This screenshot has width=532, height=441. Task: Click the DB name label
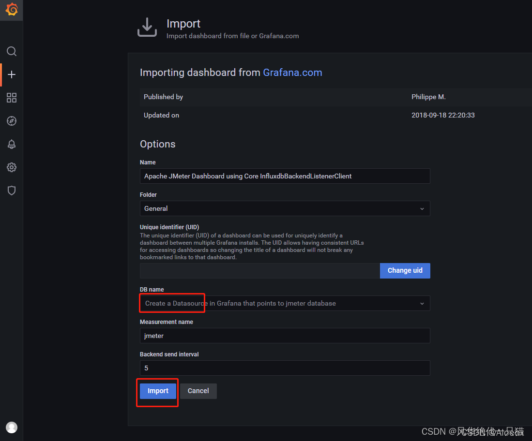(152, 290)
